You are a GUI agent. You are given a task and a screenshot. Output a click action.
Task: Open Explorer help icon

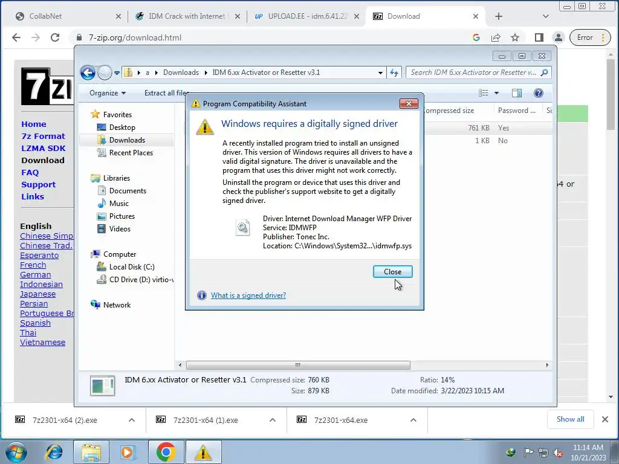point(538,92)
